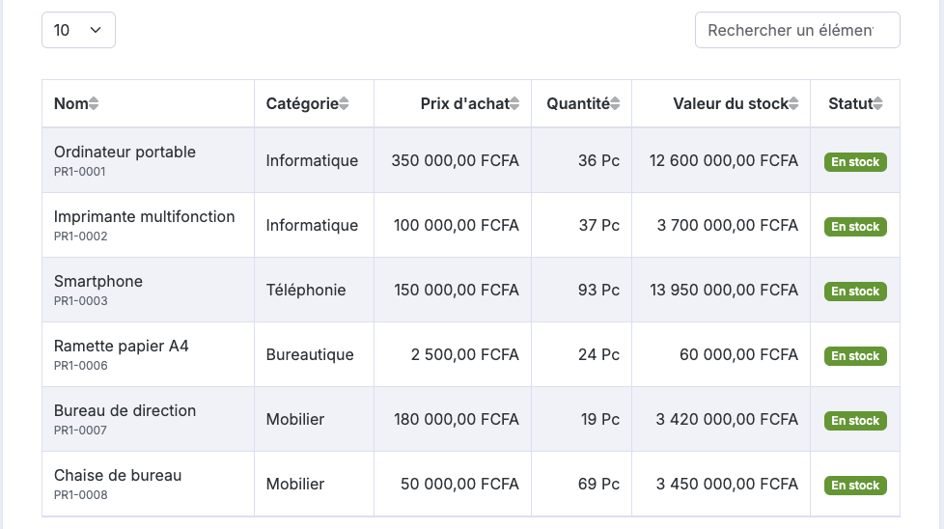944x529 pixels.
Task: Click Chaise de bureau product
Action: coord(471,484)
